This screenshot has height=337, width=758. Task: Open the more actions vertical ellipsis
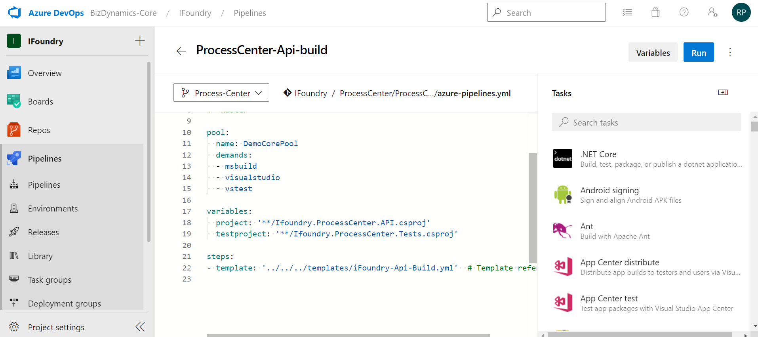pyautogui.click(x=730, y=52)
